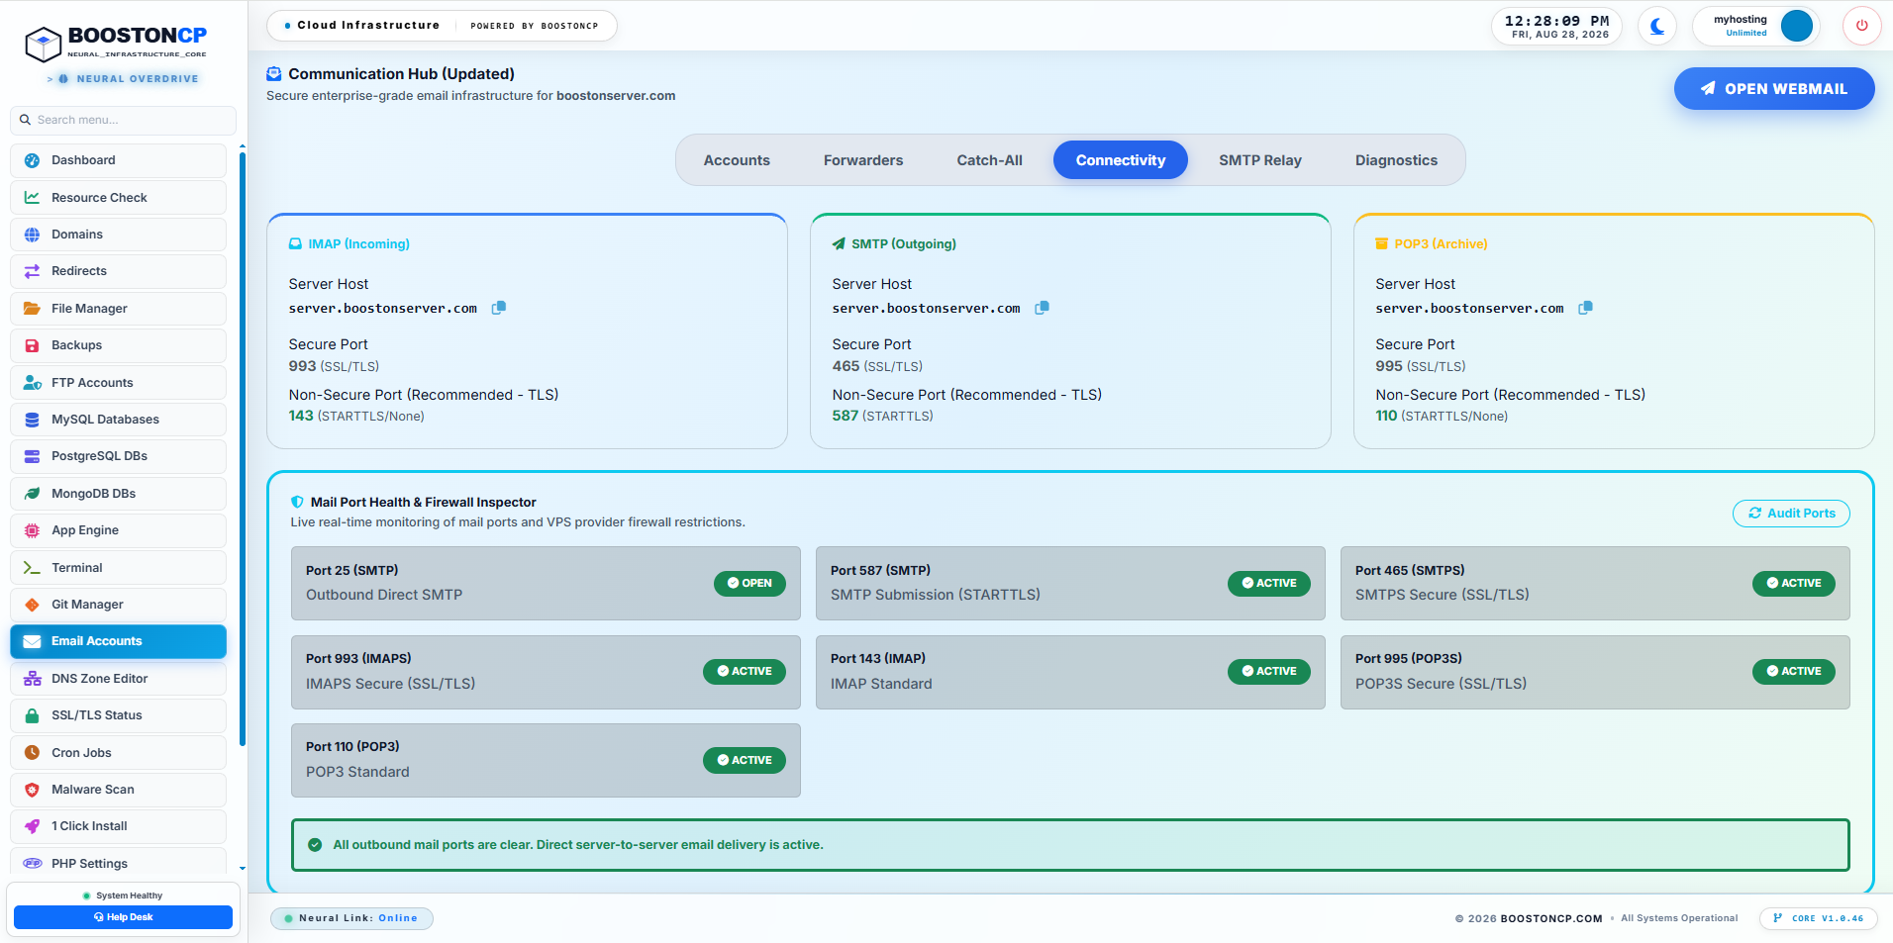Click Port 995 ACTIVE status badge
This screenshot has width=1893, height=943.
tap(1793, 672)
